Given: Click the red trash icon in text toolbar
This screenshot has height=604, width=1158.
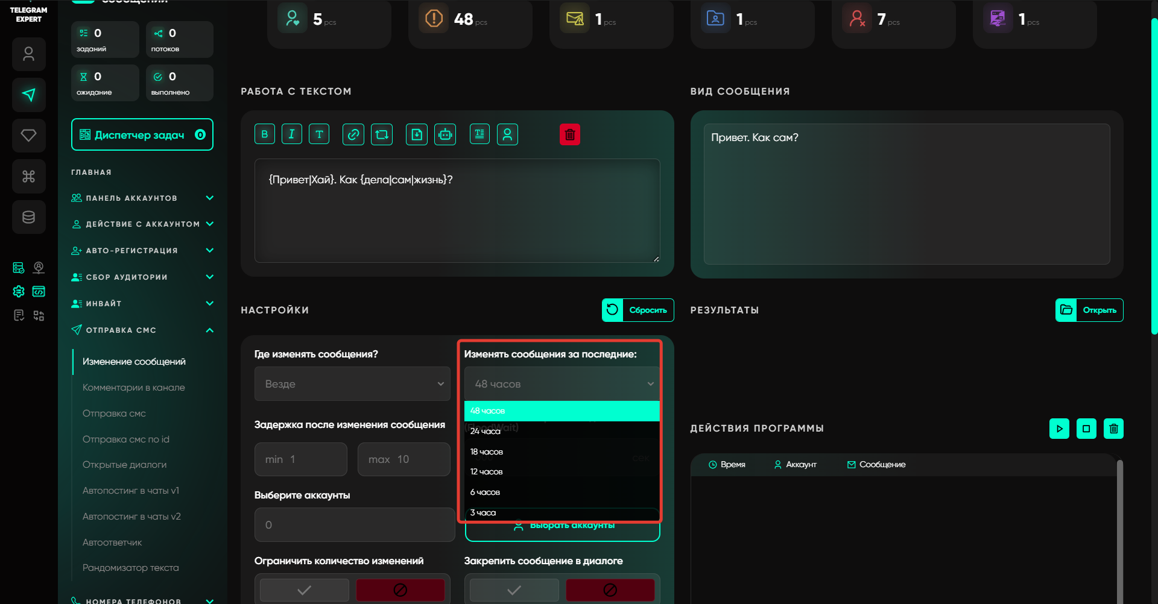Looking at the screenshot, I should pyautogui.click(x=569, y=134).
